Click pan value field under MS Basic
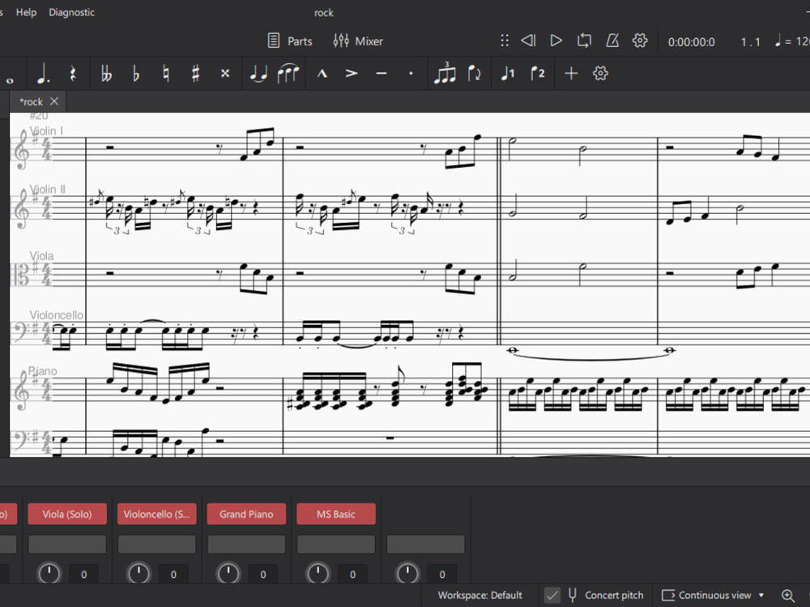810x607 pixels. (353, 575)
